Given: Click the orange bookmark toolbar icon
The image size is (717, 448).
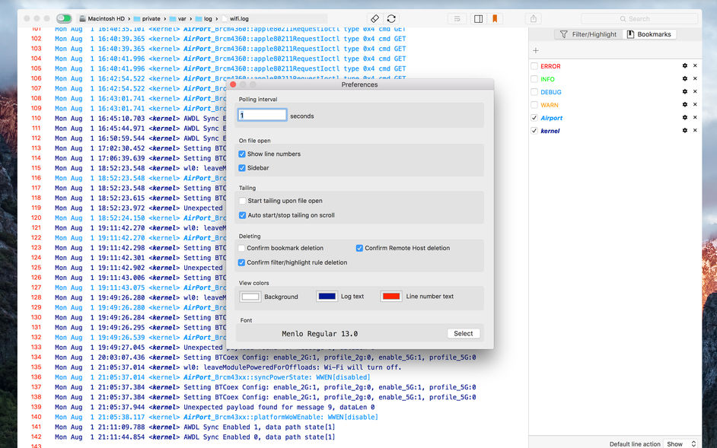Looking at the screenshot, I should [495, 18].
